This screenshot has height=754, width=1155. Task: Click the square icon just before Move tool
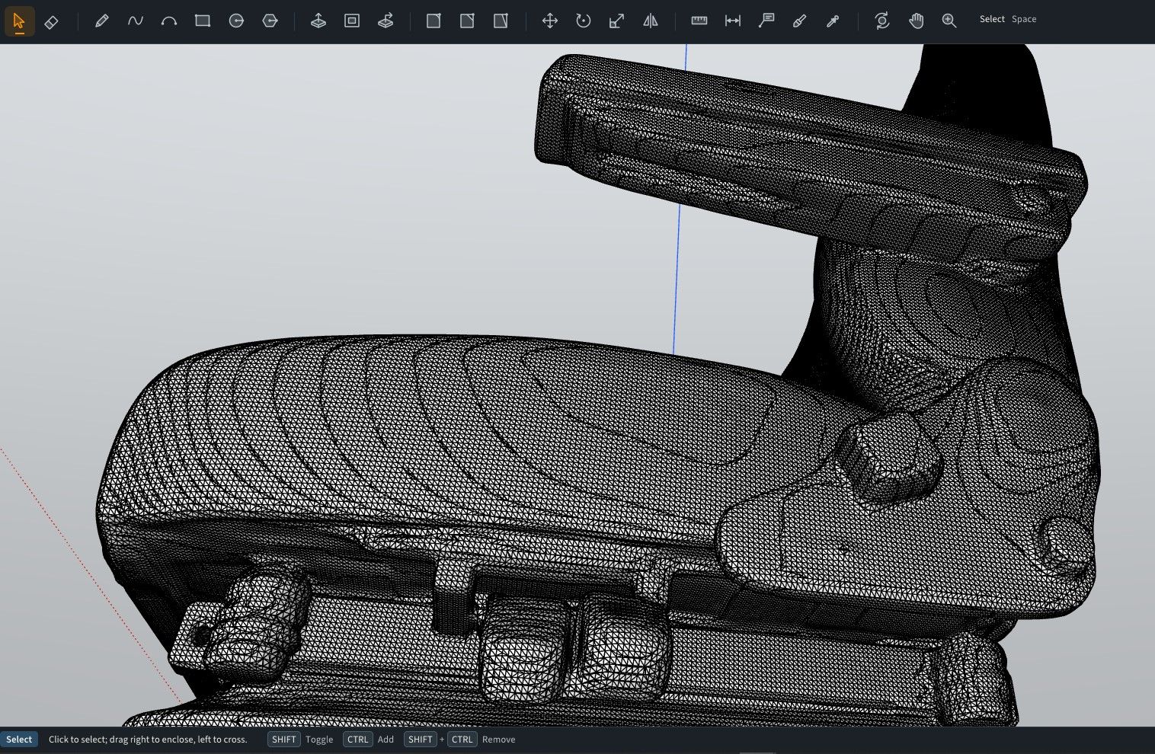[x=501, y=21]
